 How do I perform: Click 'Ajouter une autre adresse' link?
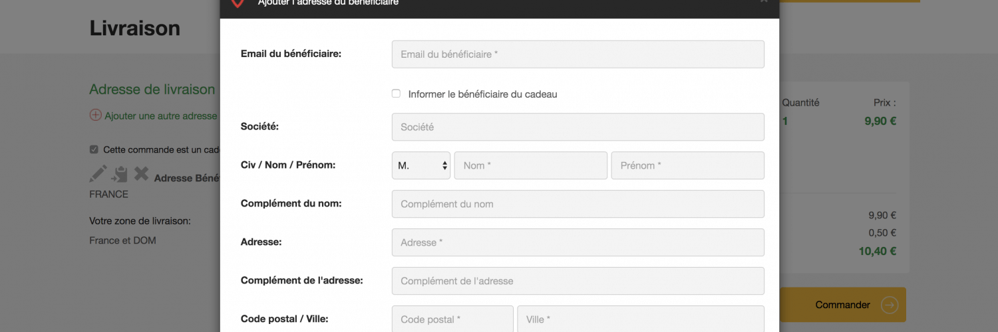(x=160, y=116)
